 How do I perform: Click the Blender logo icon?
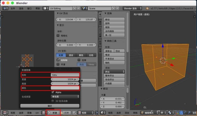147,8
